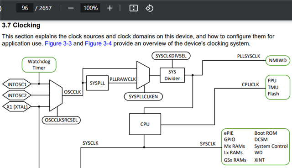Click the ePIE entry
Viewport: 292px width, 168px height.
coord(229,133)
